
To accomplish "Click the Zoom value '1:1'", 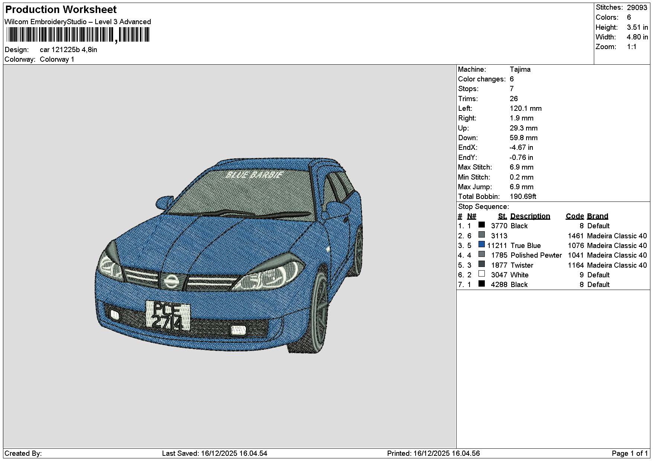I will pyautogui.click(x=631, y=46).
